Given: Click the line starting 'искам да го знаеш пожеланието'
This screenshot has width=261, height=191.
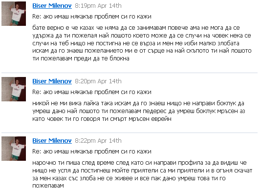Looking at the screenshot, I should 142,51.
